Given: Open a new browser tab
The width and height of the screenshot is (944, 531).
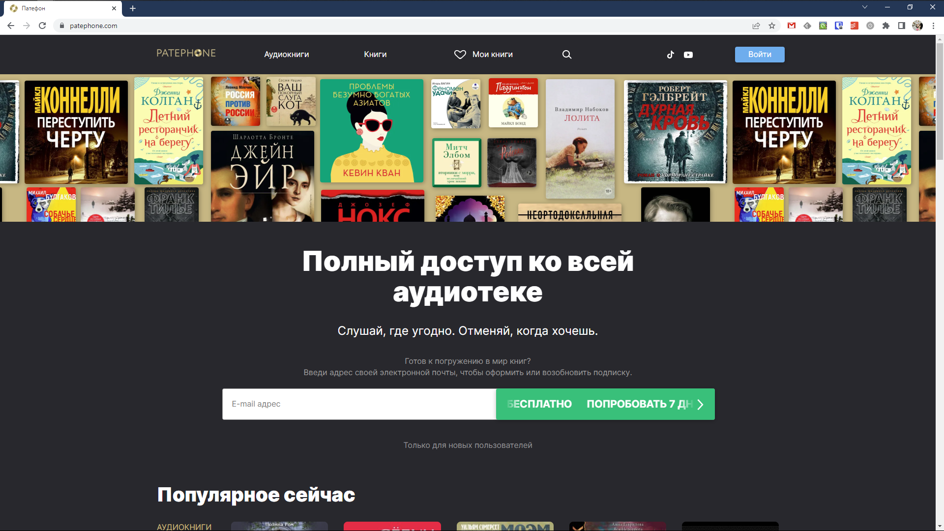Looking at the screenshot, I should click(133, 8).
